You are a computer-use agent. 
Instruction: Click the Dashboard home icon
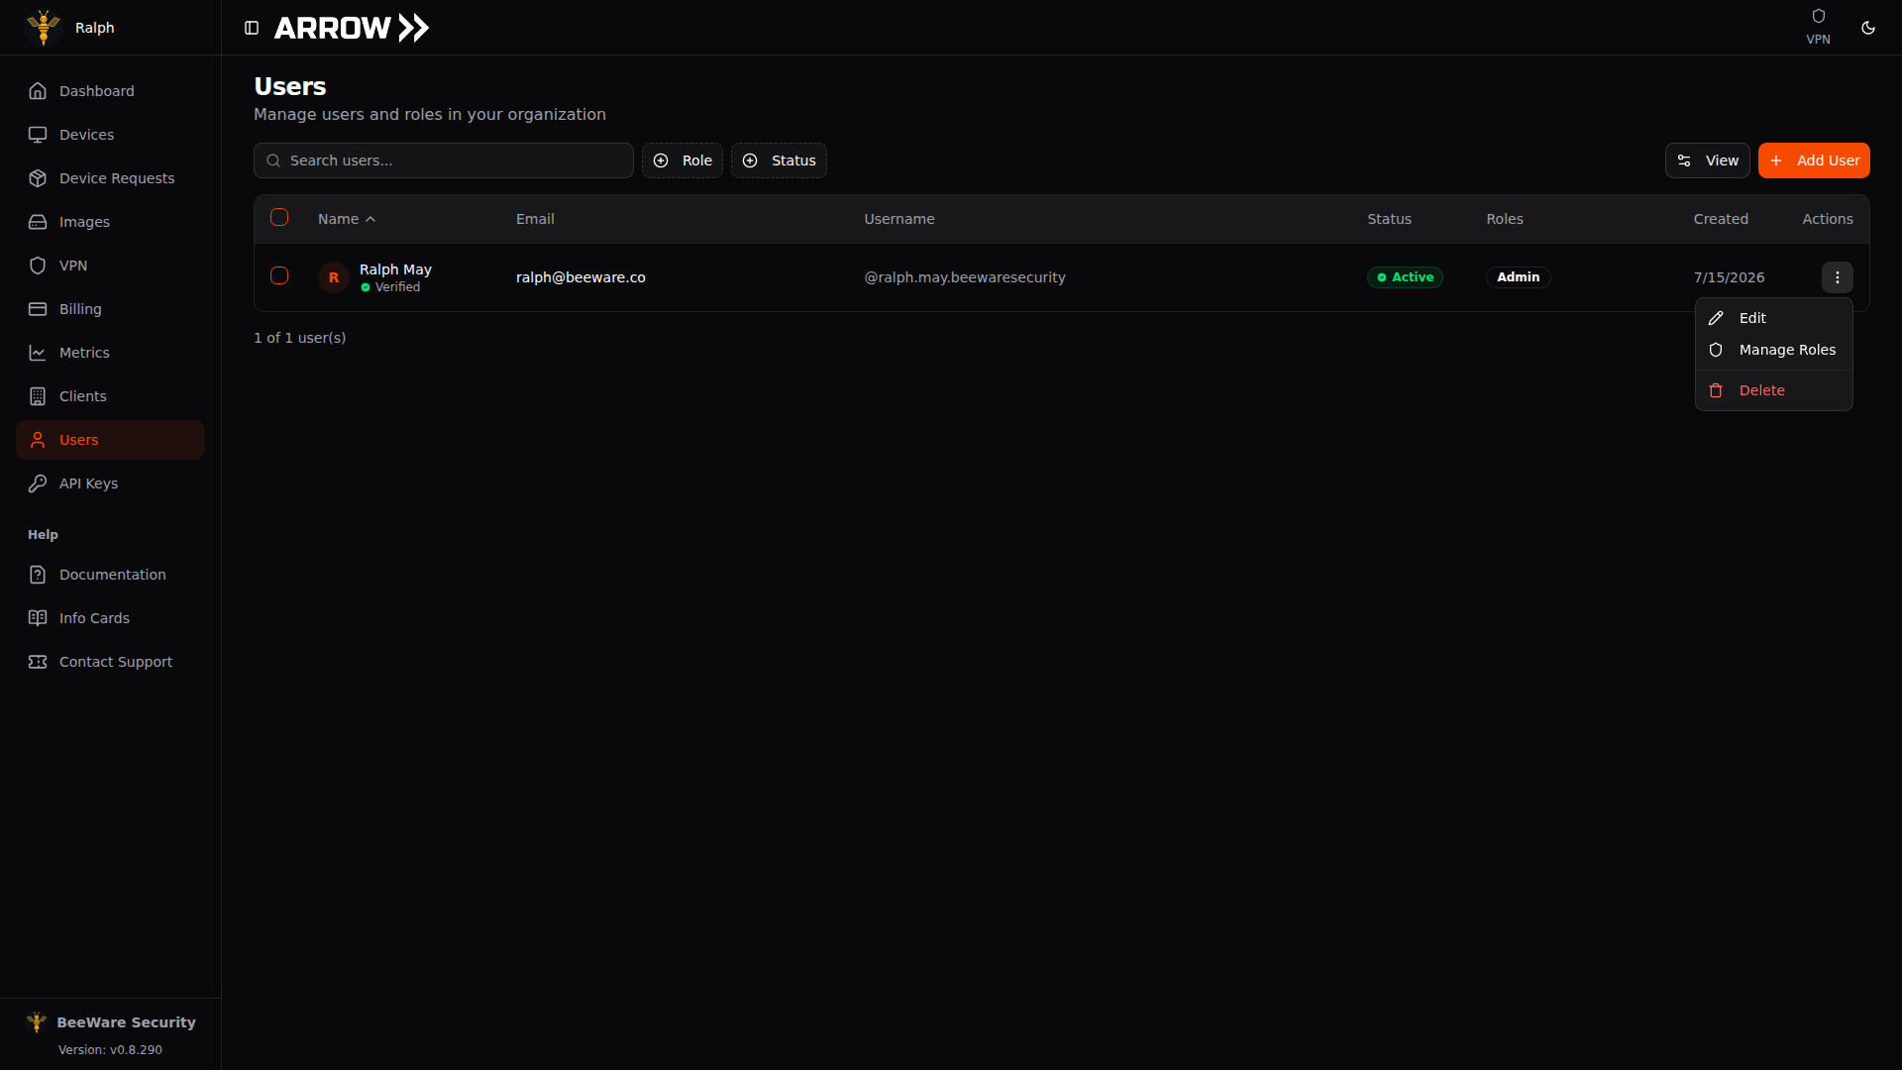(38, 91)
